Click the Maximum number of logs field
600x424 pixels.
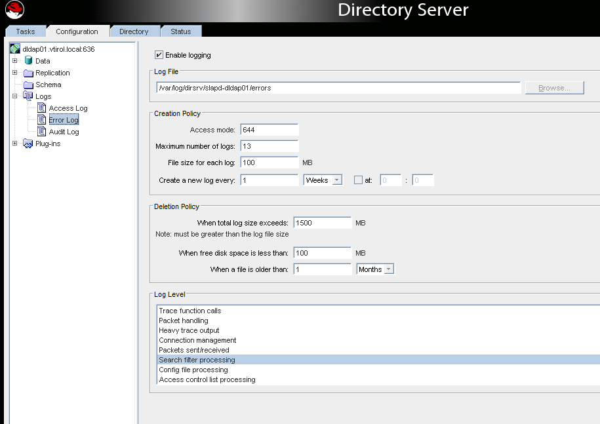[x=270, y=146]
